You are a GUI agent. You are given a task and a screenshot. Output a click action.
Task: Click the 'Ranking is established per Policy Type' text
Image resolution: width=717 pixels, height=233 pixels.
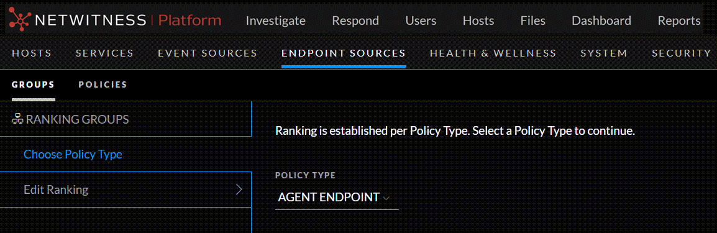[455, 131]
